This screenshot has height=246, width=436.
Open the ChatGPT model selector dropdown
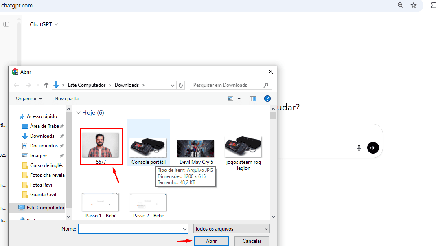pyautogui.click(x=44, y=24)
